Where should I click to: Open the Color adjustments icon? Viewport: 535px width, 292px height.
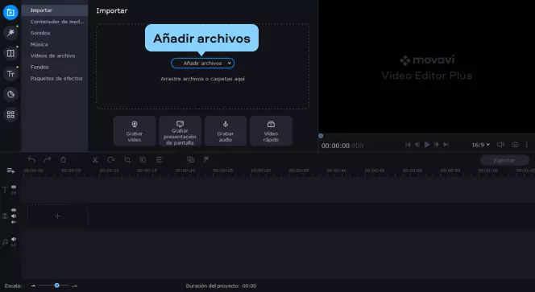(x=143, y=159)
